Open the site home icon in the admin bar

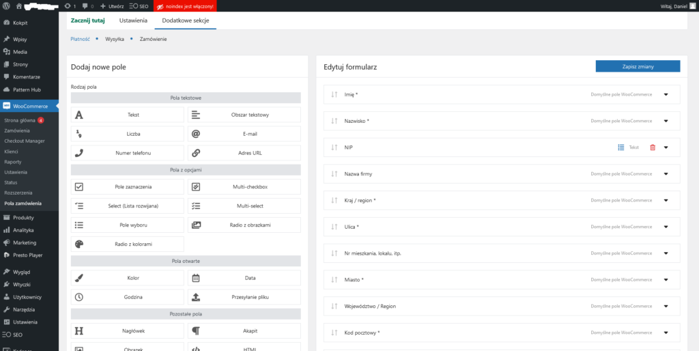pos(18,6)
